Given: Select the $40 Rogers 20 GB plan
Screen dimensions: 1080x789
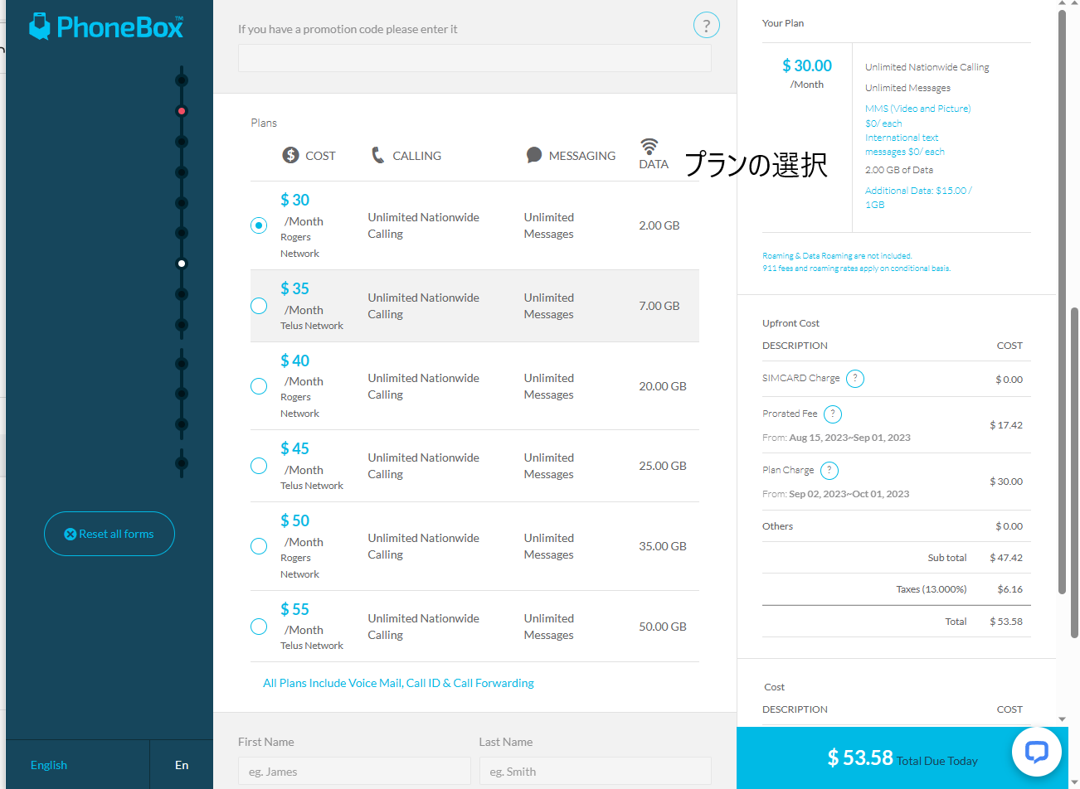Looking at the screenshot, I should (259, 386).
